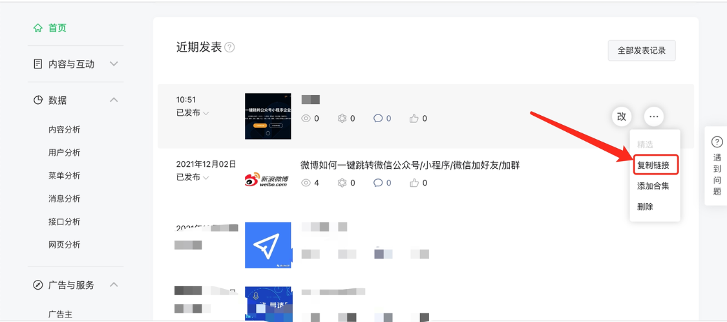This screenshot has width=727, height=322.
Task: Click the 2021年12月02日 date text
Action: click(x=206, y=164)
